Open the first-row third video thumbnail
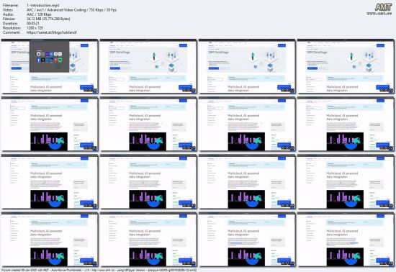 pyautogui.click(x=247, y=66)
